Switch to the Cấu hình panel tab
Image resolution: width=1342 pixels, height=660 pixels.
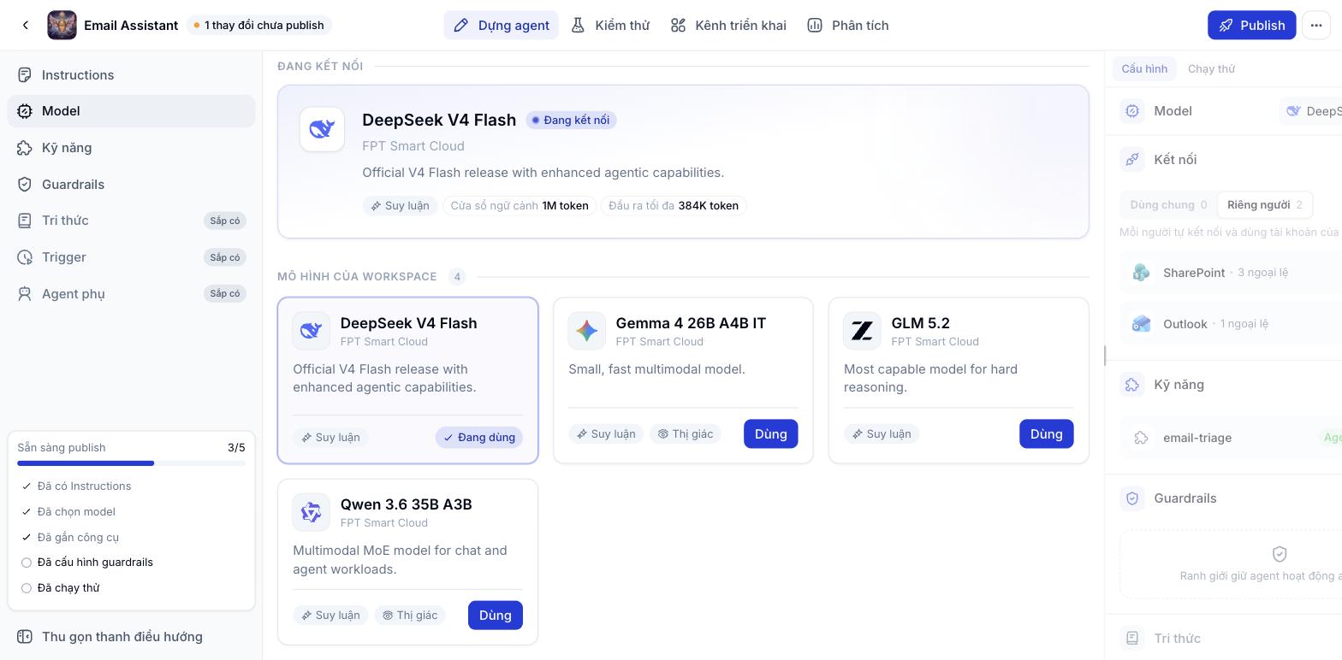tap(1144, 69)
